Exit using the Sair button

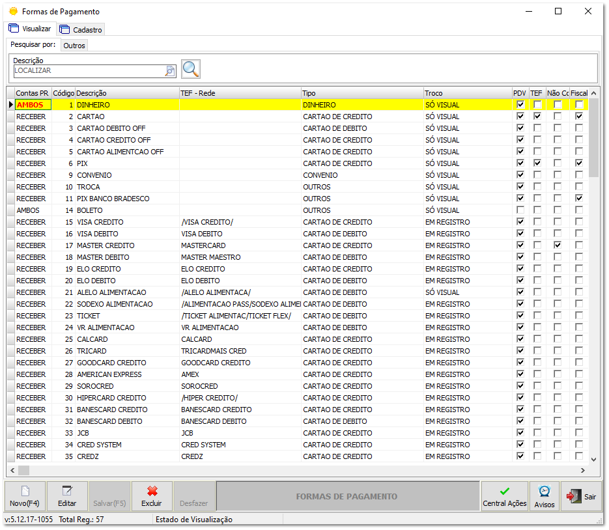point(581,496)
